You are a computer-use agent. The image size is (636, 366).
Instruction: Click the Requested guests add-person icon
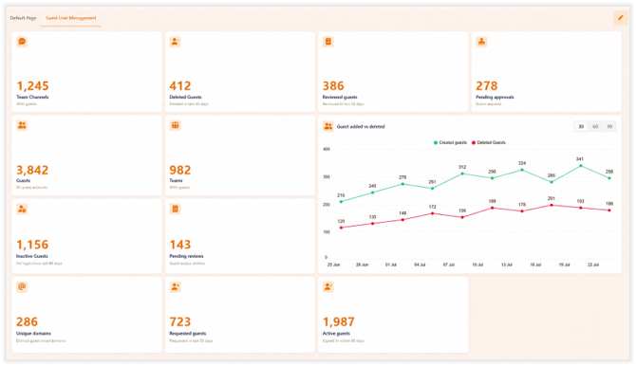pyautogui.click(x=176, y=287)
